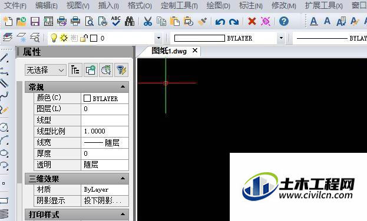Paste from clipboard
367x221 pixels.
174,21
